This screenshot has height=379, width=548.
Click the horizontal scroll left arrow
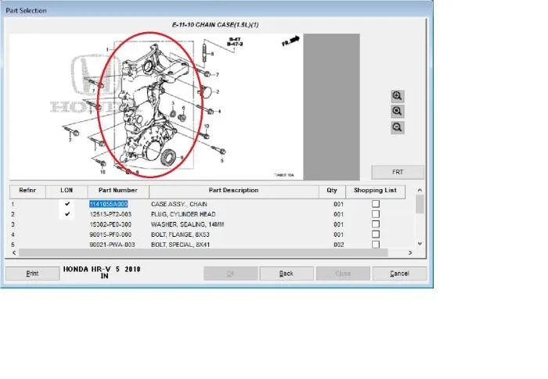click(x=14, y=252)
